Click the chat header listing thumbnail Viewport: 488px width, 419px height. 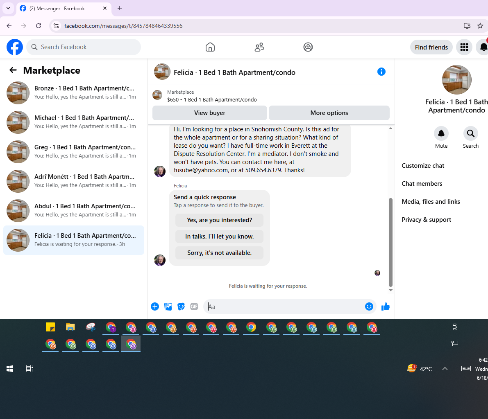[x=162, y=72]
